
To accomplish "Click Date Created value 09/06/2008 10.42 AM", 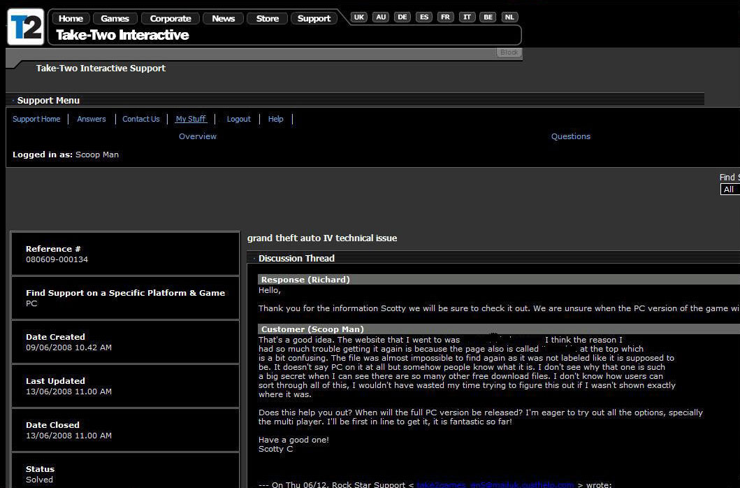I will (68, 347).
